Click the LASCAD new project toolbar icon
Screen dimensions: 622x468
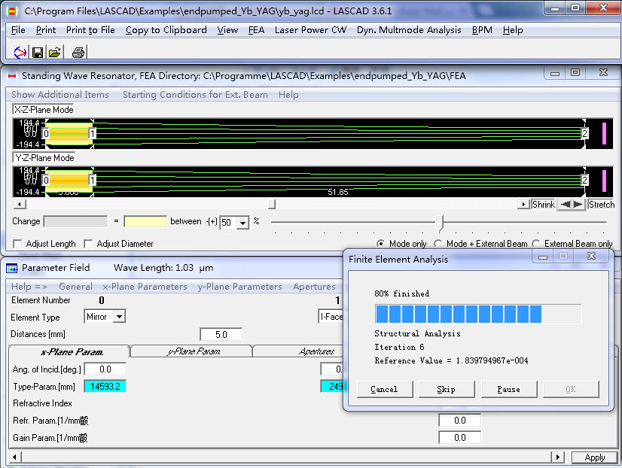[20, 53]
